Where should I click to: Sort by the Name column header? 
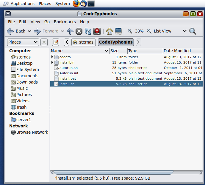tap(80, 51)
